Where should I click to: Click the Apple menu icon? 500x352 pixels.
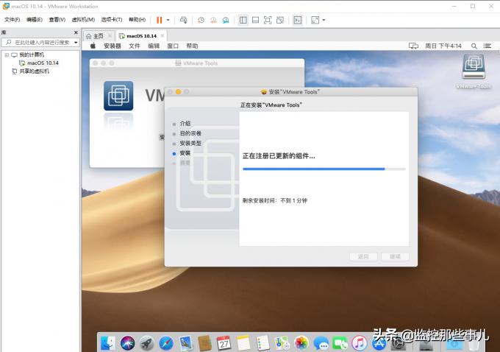coord(93,46)
